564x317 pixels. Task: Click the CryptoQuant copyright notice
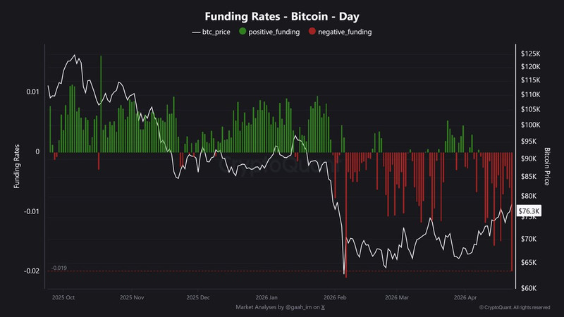515,308
